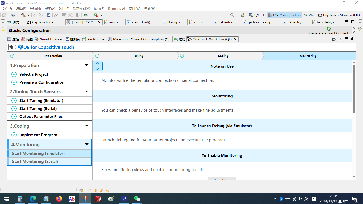Collapse the 1.Preparation section

click(86, 65)
